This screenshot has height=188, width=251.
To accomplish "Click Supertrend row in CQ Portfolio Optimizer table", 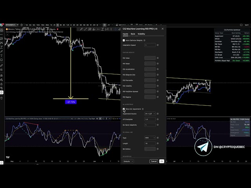I will click(232, 36).
